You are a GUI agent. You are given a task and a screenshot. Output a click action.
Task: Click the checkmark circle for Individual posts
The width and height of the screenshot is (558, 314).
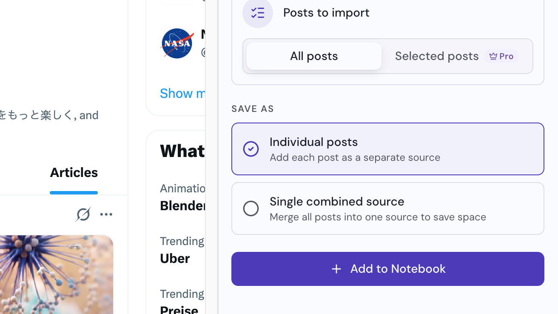click(251, 149)
